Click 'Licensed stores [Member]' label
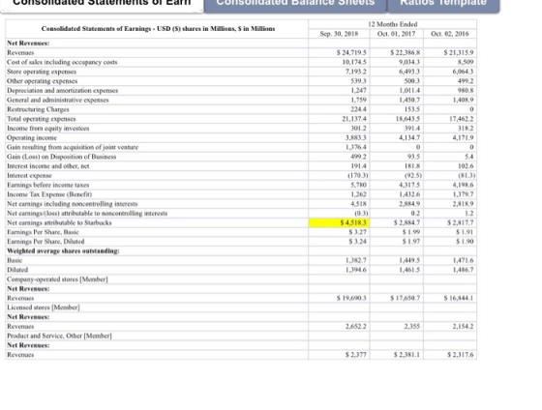The width and height of the screenshot is (542, 410). click(44, 307)
